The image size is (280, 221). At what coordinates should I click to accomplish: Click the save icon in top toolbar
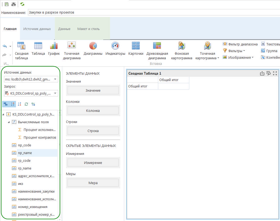click(x=6, y=4)
